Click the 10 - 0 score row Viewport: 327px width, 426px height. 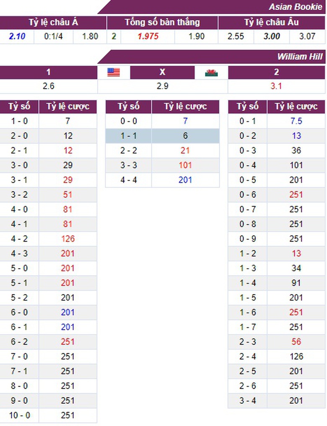click(19, 415)
